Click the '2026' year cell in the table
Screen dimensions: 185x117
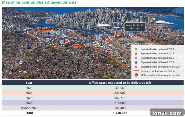(x=29, y=103)
